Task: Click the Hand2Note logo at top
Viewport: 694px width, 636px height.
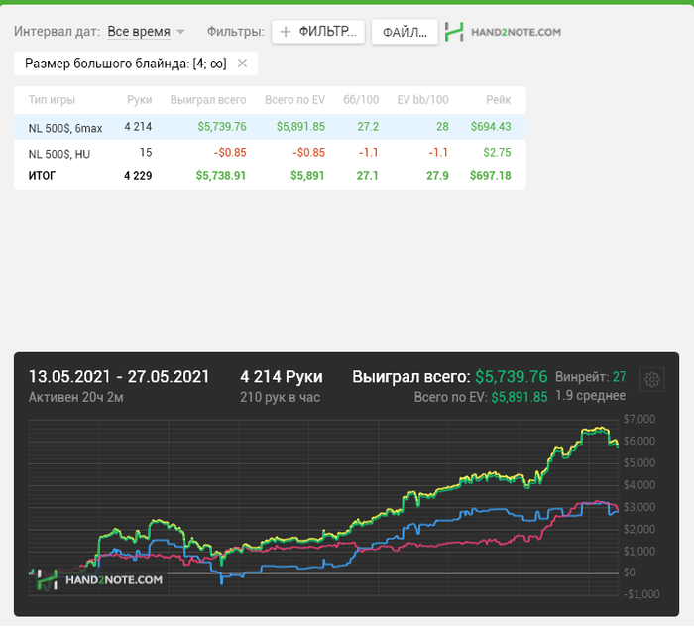Action: pos(503,32)
